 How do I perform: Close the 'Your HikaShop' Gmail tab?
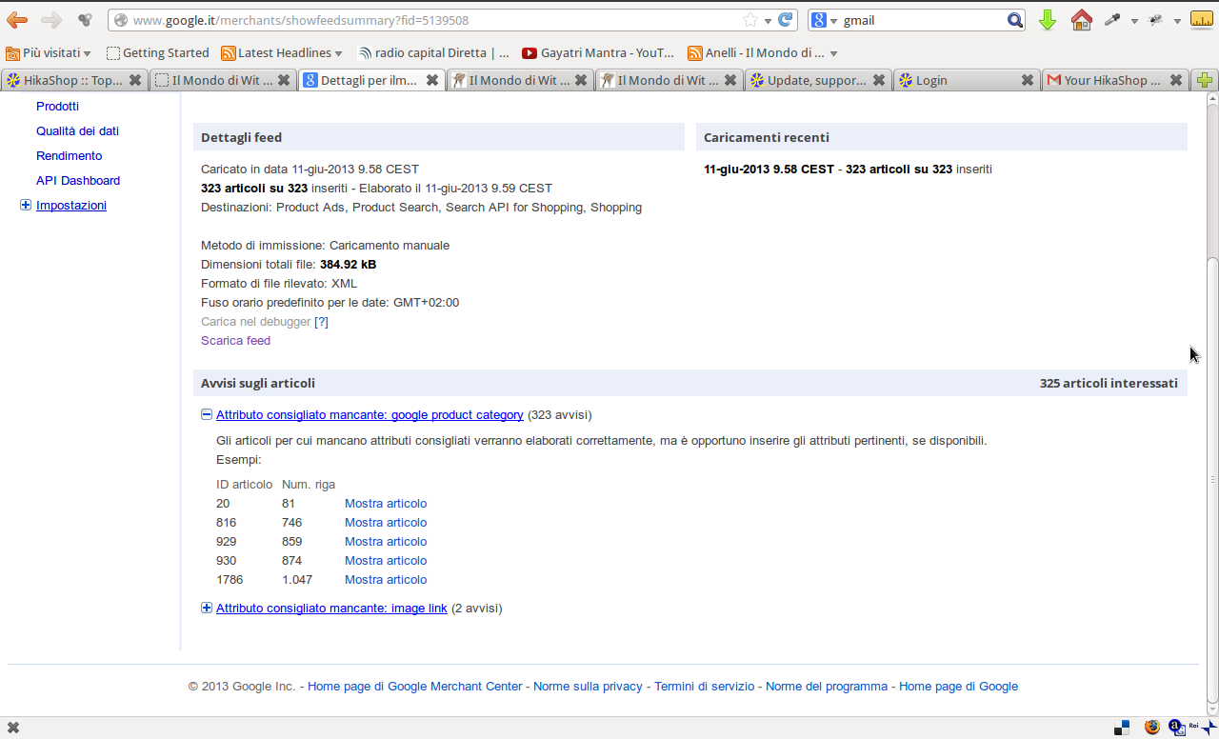click(x=1176, y=81)
